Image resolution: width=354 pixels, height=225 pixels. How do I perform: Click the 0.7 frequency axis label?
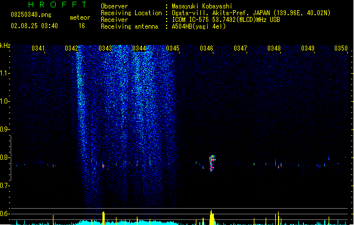[x=5, y=186]
